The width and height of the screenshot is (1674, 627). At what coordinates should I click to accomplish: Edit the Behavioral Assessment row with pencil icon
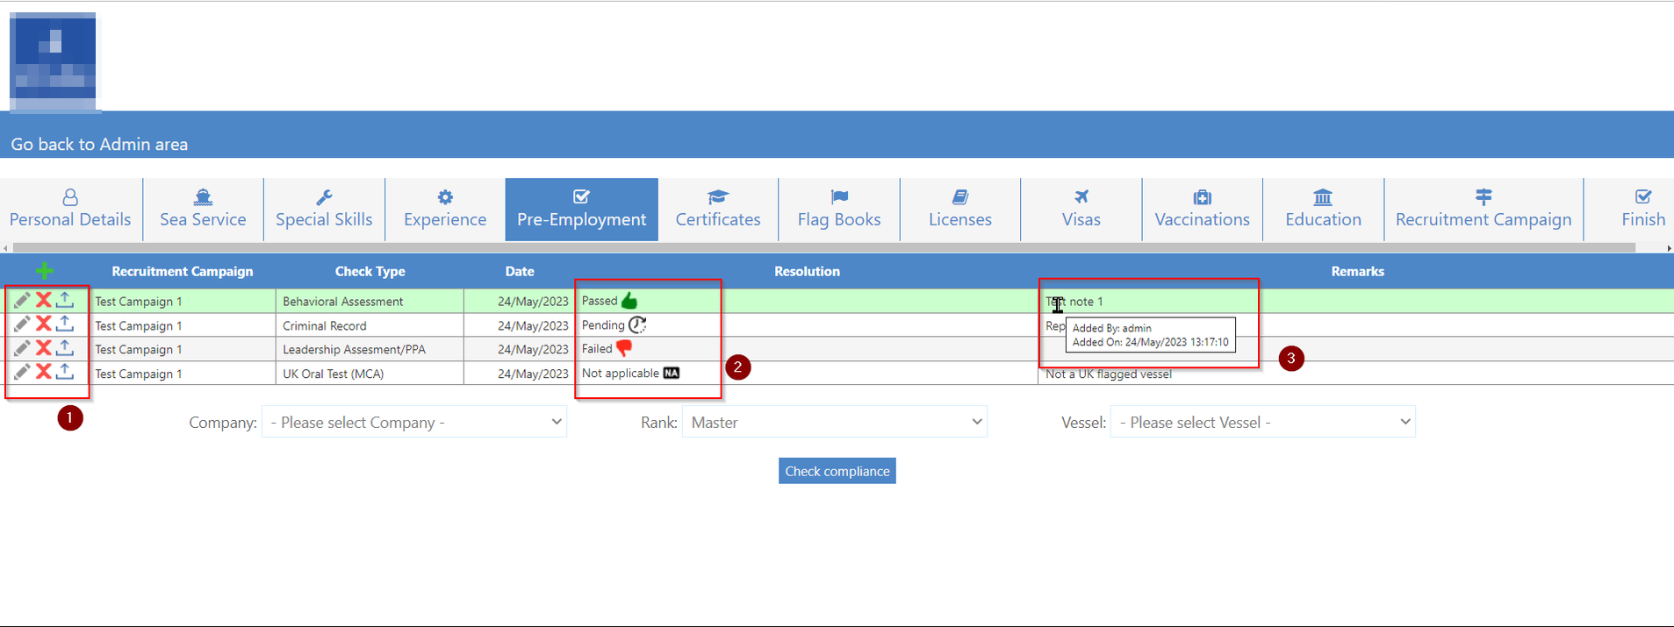point(22,301)
